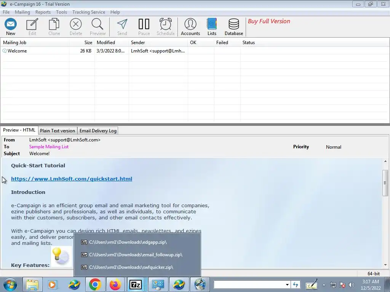Sort by Status column header
This screenshot has width=390, height=292.
tap(315, 43)
